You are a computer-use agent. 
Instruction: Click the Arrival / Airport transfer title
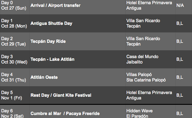pyautogui.click(x=55, y=5)
